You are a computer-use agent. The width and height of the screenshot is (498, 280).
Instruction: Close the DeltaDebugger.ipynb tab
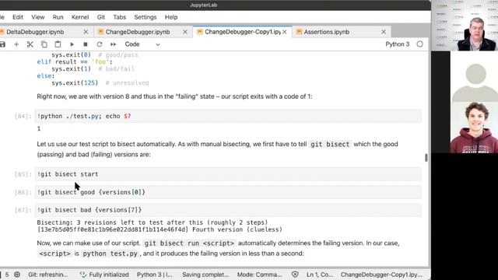(x=86, y=32)
